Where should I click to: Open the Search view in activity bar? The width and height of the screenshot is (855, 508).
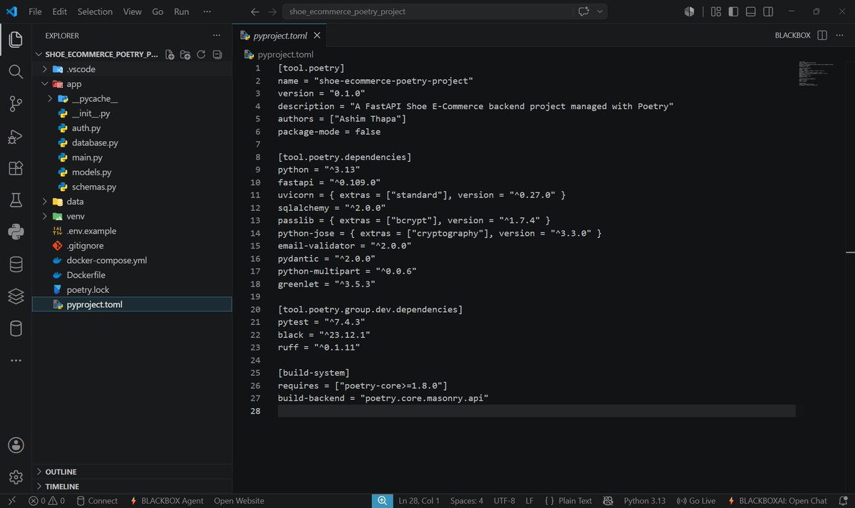click(16, 72)
